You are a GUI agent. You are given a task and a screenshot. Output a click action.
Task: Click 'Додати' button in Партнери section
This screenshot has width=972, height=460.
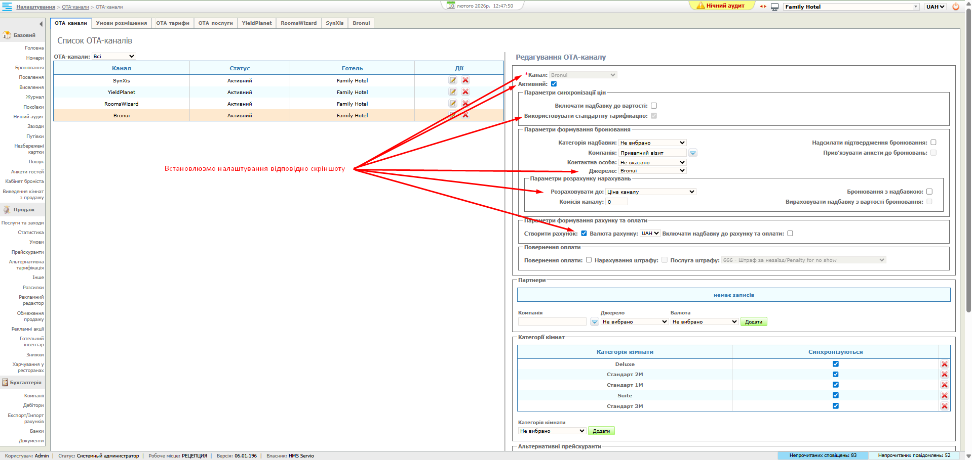pos(753,322)
